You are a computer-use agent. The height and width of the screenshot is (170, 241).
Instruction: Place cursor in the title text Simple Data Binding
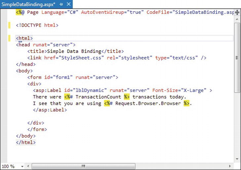[74, 51]
